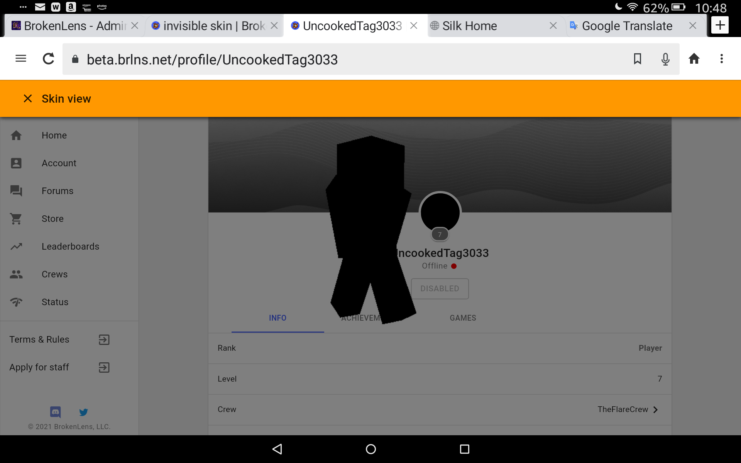
Task: Open Account in the sidebar
Action: (69, 163)
